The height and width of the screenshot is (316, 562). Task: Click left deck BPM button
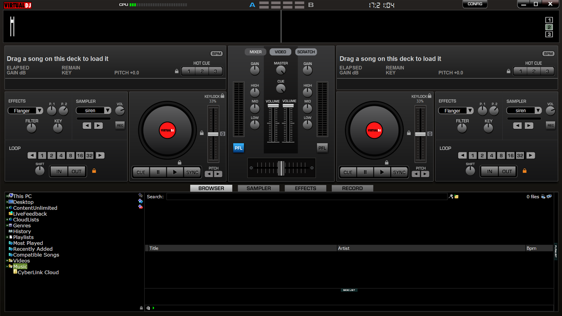click(x=216, y=54)
